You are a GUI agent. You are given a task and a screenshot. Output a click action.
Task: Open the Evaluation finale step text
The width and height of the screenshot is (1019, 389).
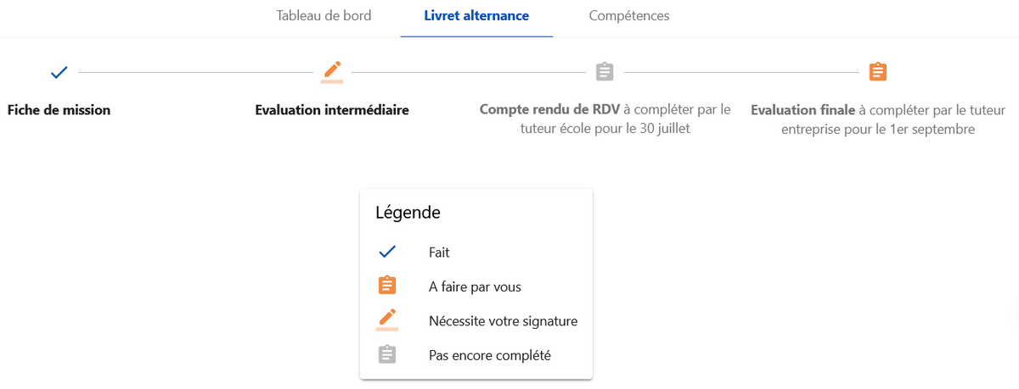click(x=878, y=119)
